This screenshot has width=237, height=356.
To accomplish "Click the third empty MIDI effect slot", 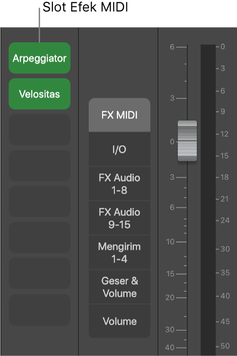I will (40, 201).
